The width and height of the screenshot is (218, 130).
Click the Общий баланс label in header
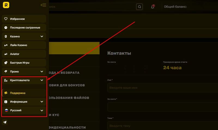175,7
